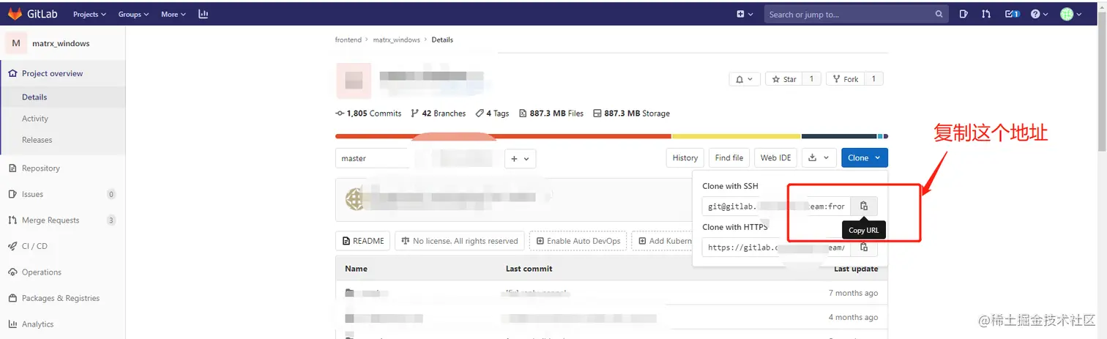Click the frontend breadcrumb link
The image size is (1107, 339).
click(348, 40)
